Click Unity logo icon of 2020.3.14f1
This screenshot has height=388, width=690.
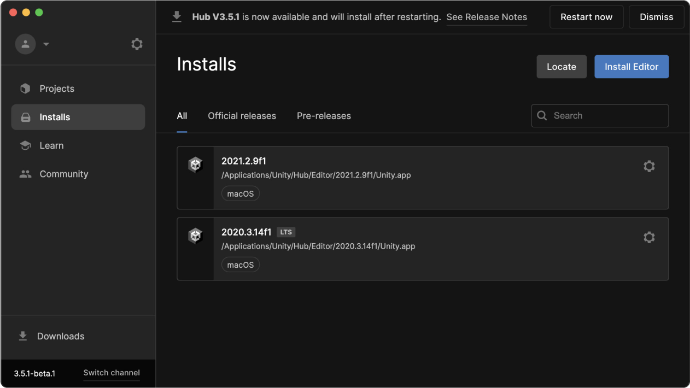195,236
